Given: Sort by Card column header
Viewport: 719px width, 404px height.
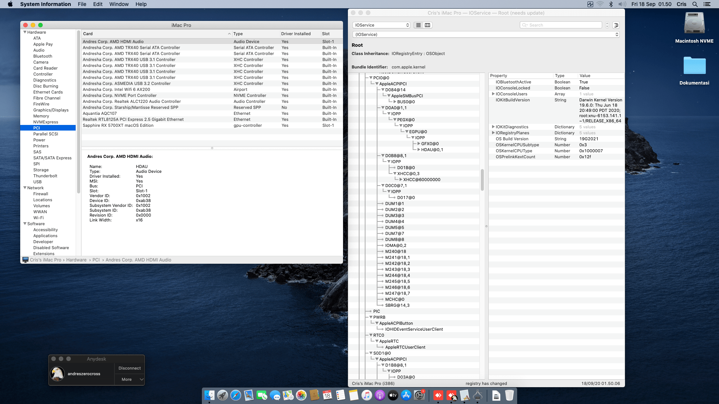Looking at the screenshot, I should (x=157, y=34).
